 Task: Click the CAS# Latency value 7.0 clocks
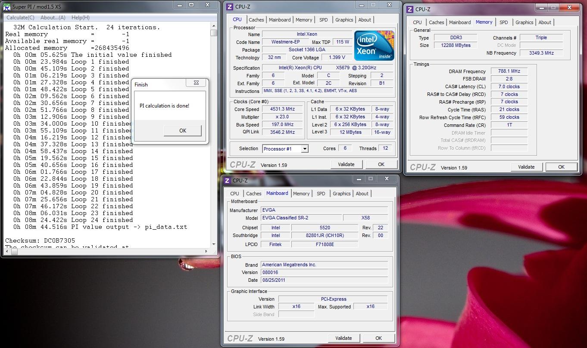509,86
